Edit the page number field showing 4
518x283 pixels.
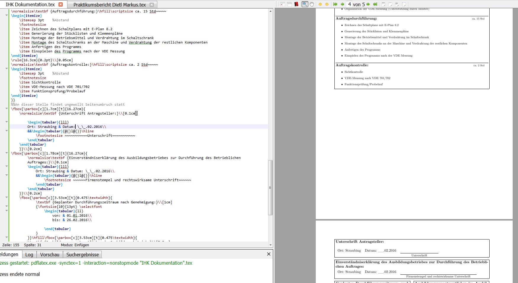[350, 4]
